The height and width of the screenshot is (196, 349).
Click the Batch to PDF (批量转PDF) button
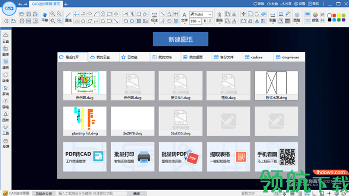[180, 157]
